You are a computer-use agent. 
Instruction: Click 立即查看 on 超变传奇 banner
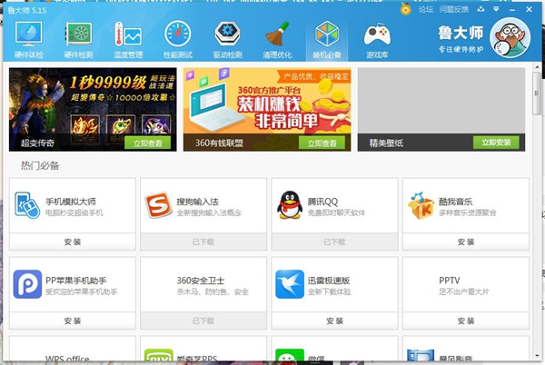(147, 143)
